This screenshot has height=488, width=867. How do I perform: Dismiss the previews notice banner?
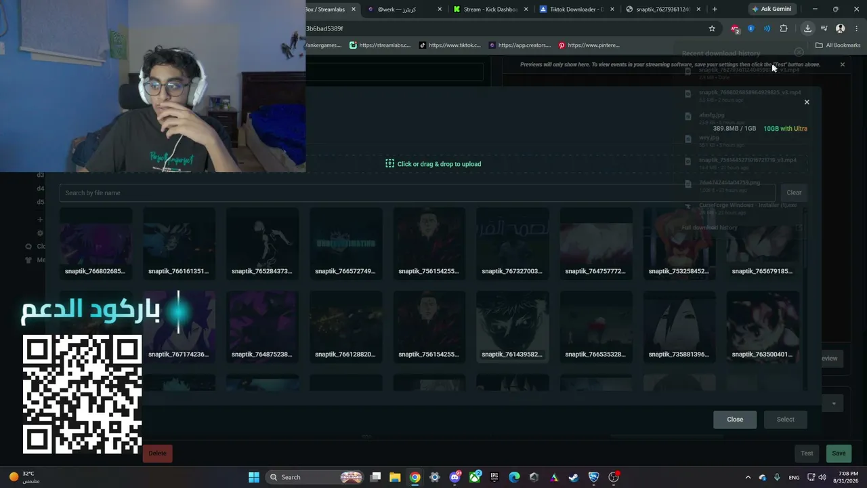pyautogui.click(x=843, y=64)
